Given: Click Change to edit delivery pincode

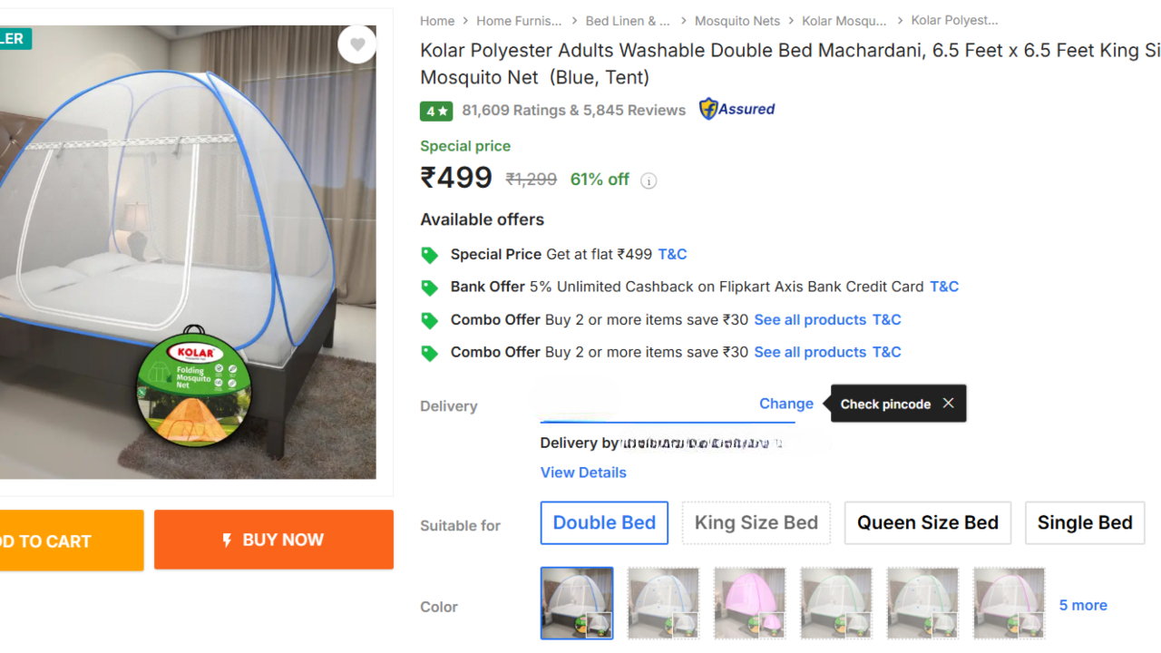Looking at the screenshot, I should (785, 404).
